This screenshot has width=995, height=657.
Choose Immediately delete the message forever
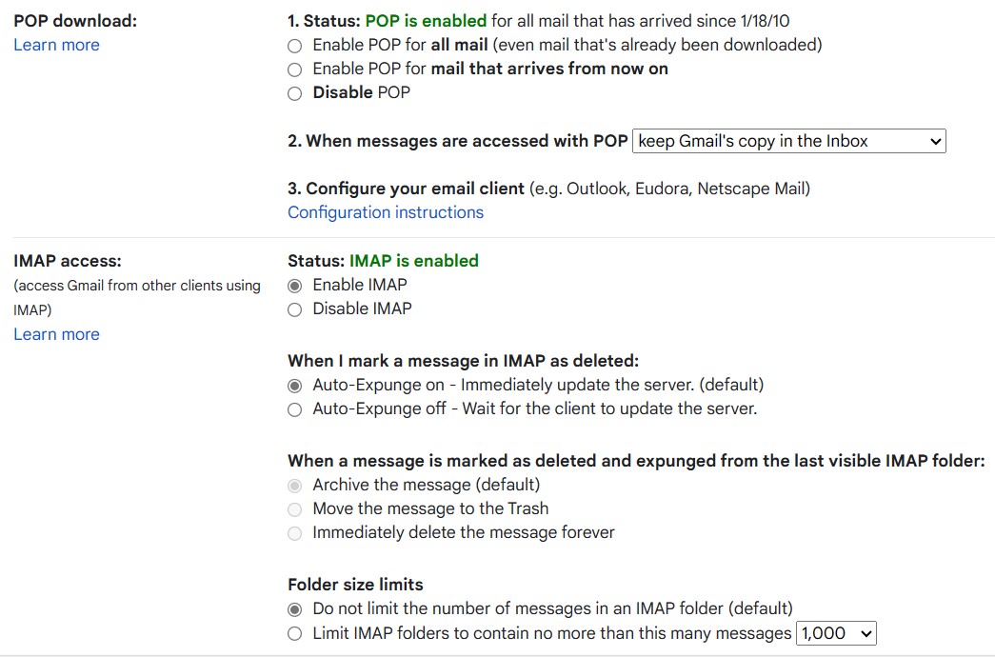[x=295, y=532]
